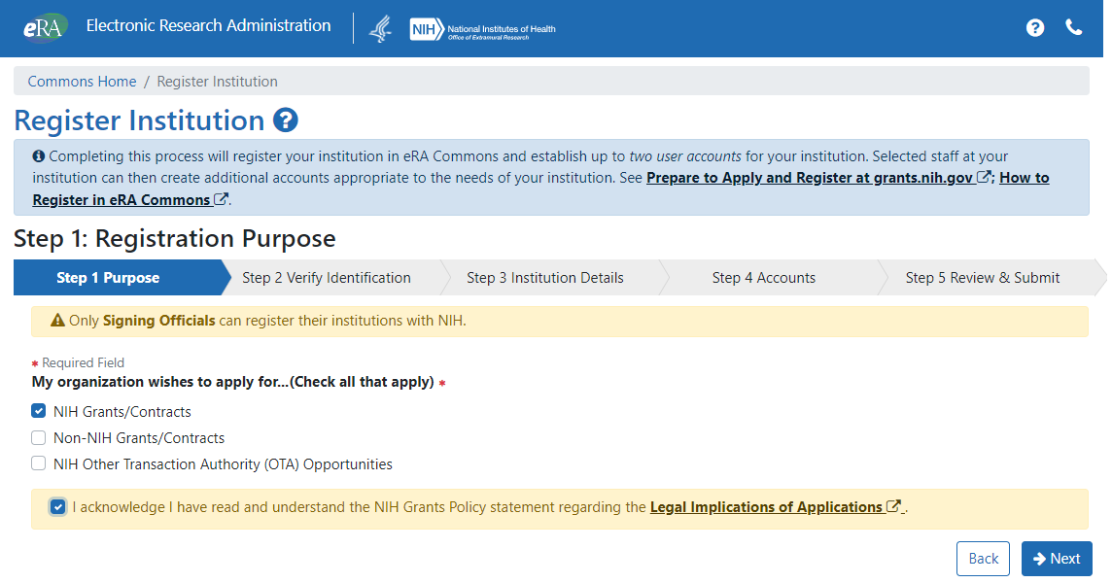Screen dimensions: 1112x583
Task: Check the Non-NIH Grants/Contracts checkbox
Action: 39,437
